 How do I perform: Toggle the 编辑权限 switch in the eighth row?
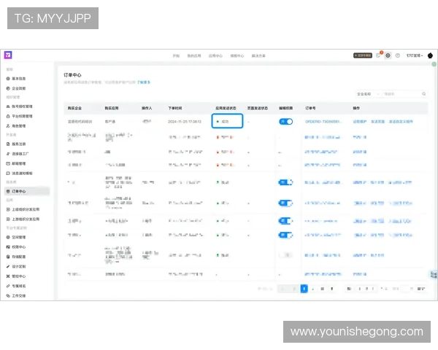pyautogui.click(x=285, y=235)
